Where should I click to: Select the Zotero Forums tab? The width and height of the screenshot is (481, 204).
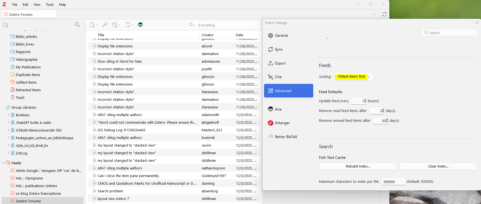[x=29, y=14]
